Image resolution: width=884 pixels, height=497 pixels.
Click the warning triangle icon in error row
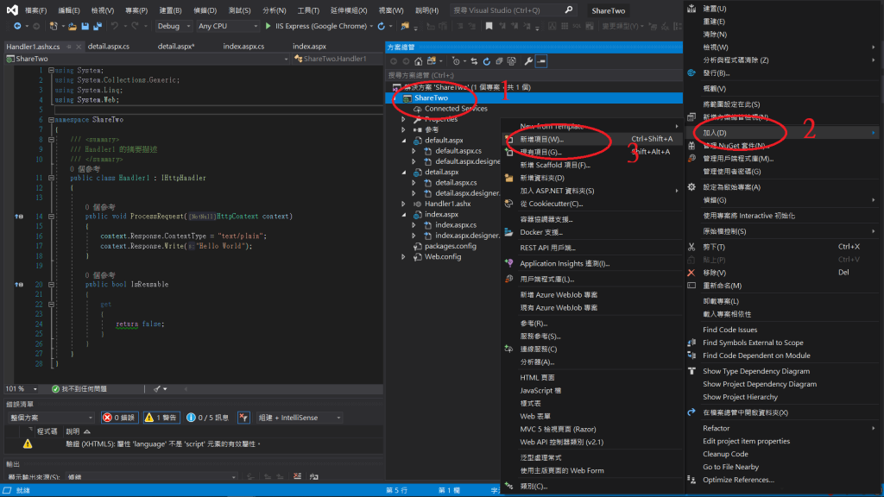(x=28, y=444)
